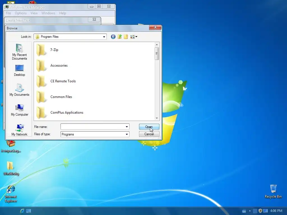Minimize the Windows Task Manager window
287x215 pixels.
pyautogui.click(x=92, y=6)
